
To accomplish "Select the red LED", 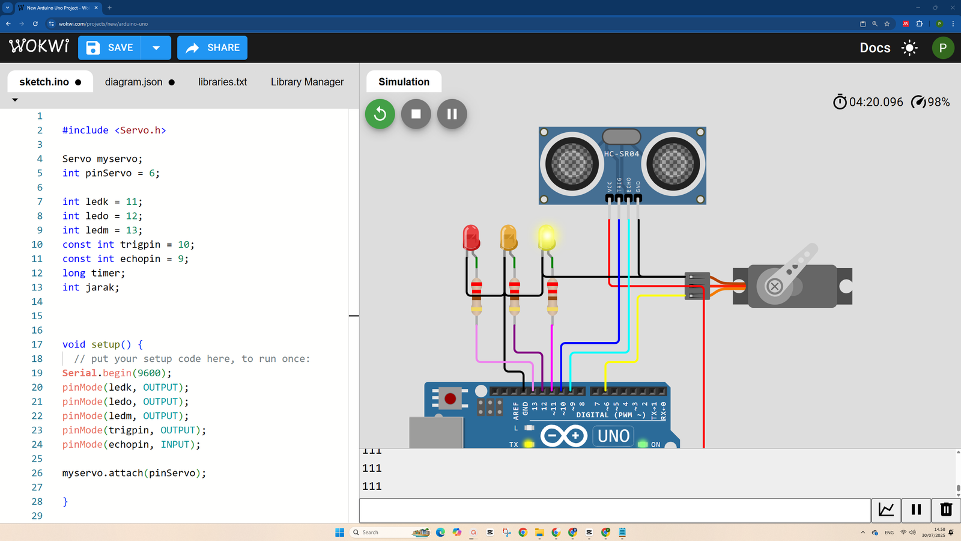I will [471, 237].
